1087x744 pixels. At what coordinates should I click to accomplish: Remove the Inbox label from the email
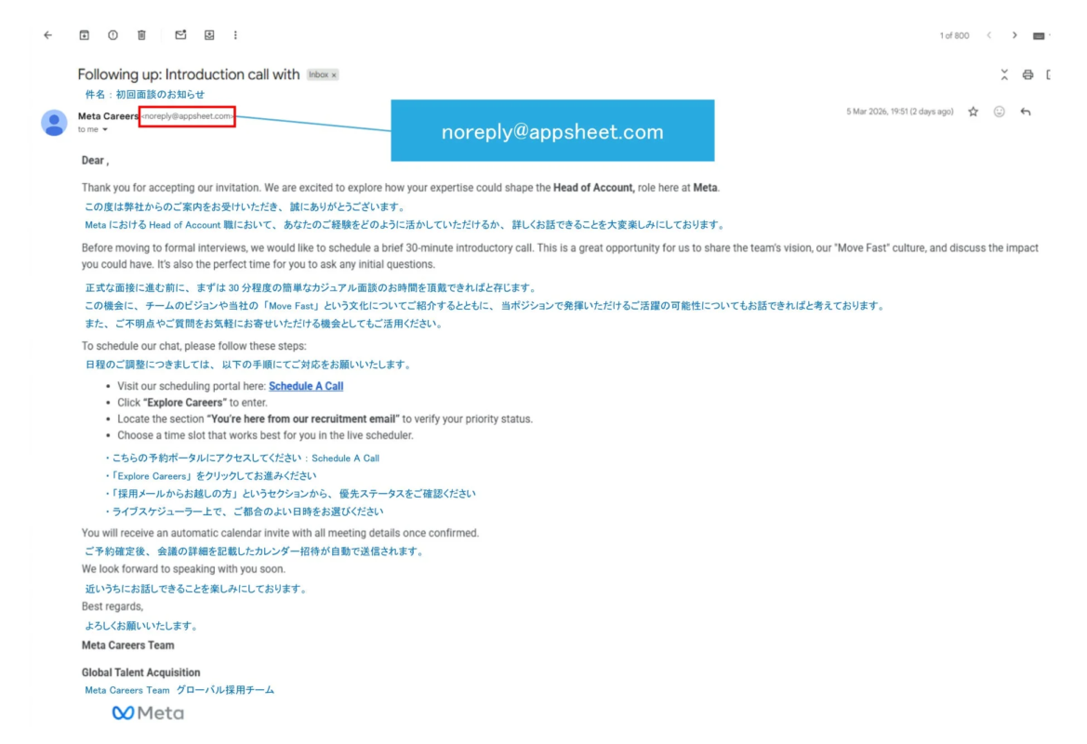333,74
